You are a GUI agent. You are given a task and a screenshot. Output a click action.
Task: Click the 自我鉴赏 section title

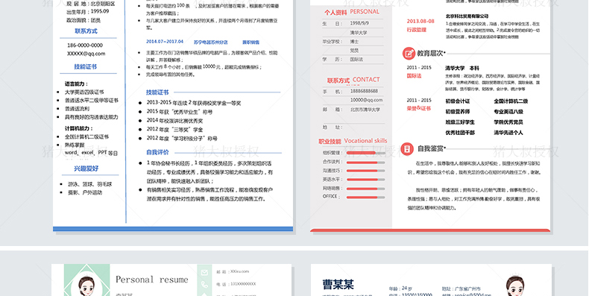pyautogui.click(x=431, y=149)
